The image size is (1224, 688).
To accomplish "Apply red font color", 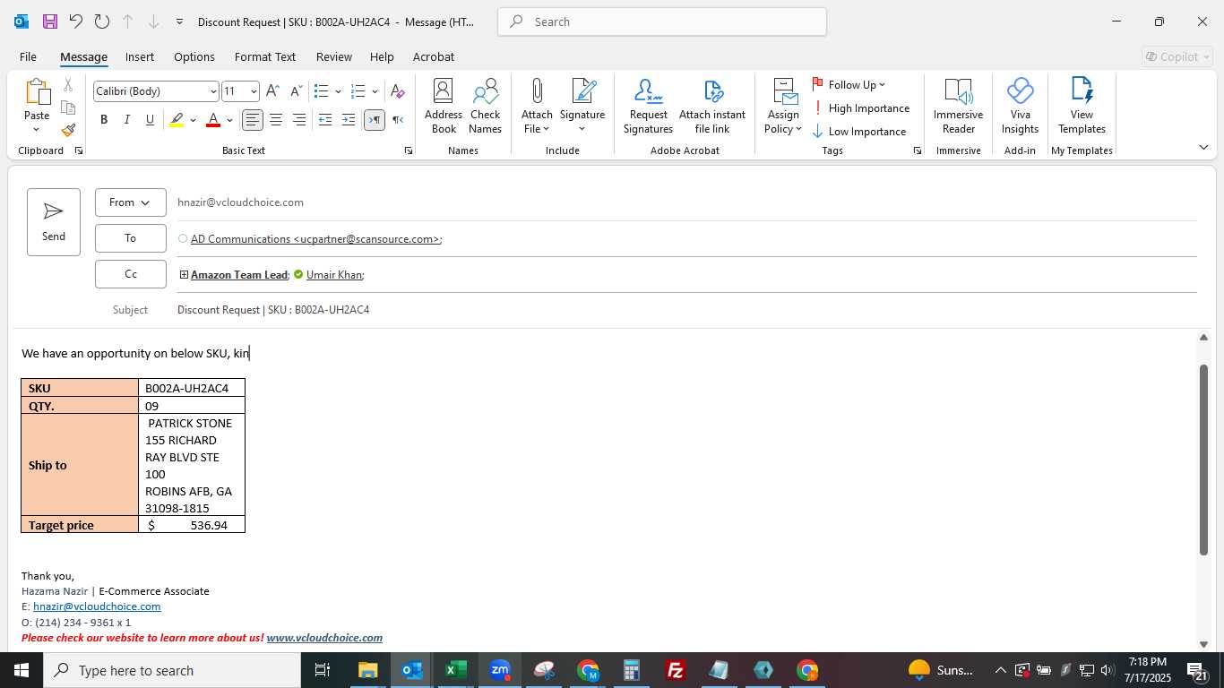I will 213,120.
